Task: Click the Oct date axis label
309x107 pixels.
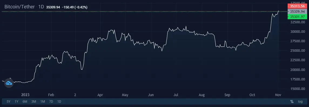Action: [252, 95]
